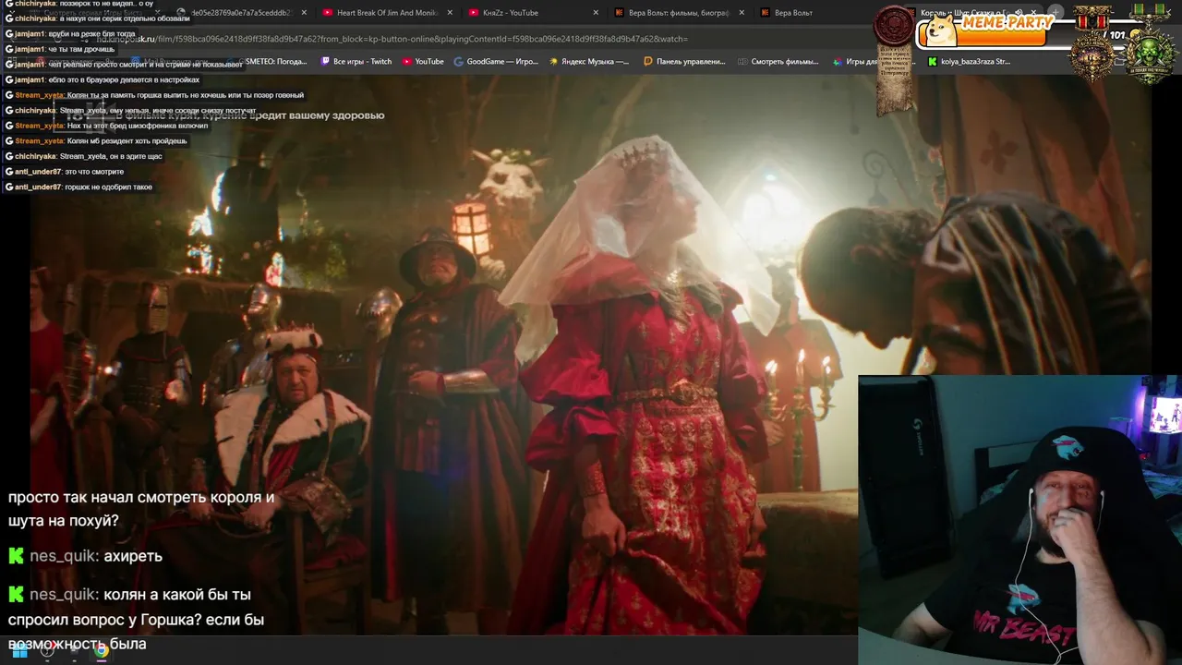Open the Вера Вольт: фильмы, биография tab

679,13
